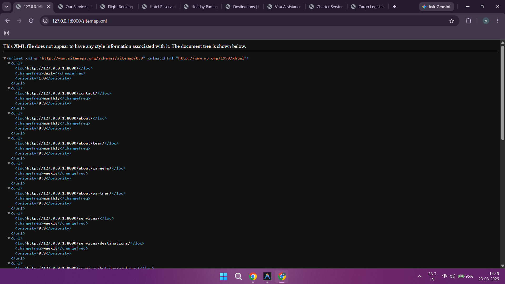Open the blue A app on taskbar

[x=267, y=276]
